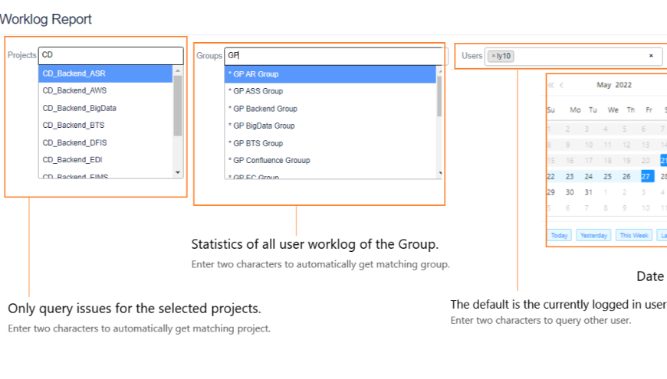This screenshot has width=667, height=379.
Task: Click the This Week button
Action: (634, 236)
